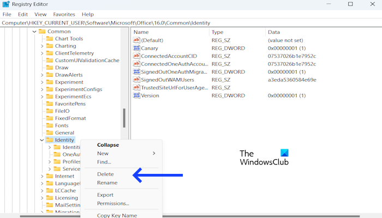The image size is (382, 218).
Task: Select the Identity key label in tree
Action: tap(64, 140)
